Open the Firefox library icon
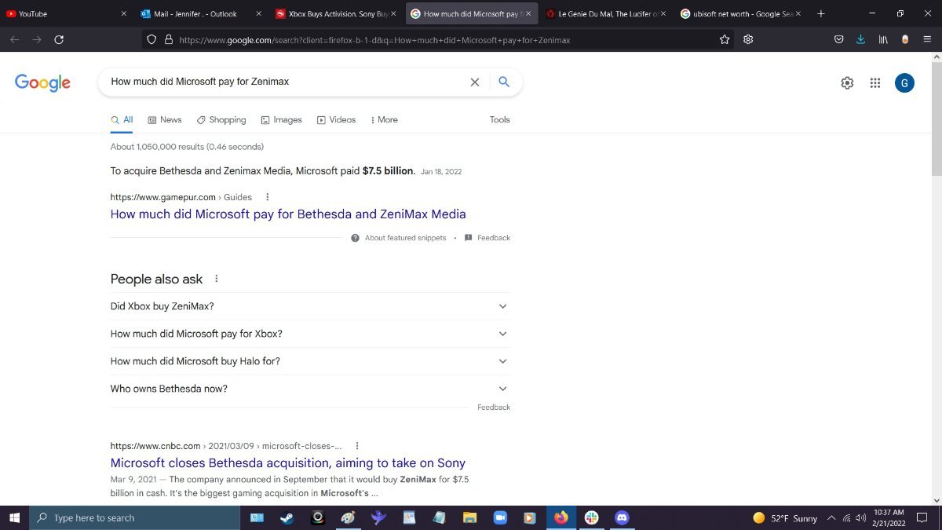The height and width of the screenshot is (530, 942). (883, 39)
